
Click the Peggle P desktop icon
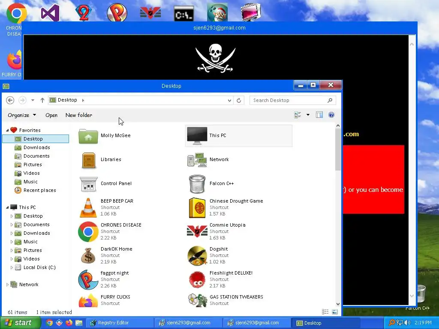click(x=117, y=12)
